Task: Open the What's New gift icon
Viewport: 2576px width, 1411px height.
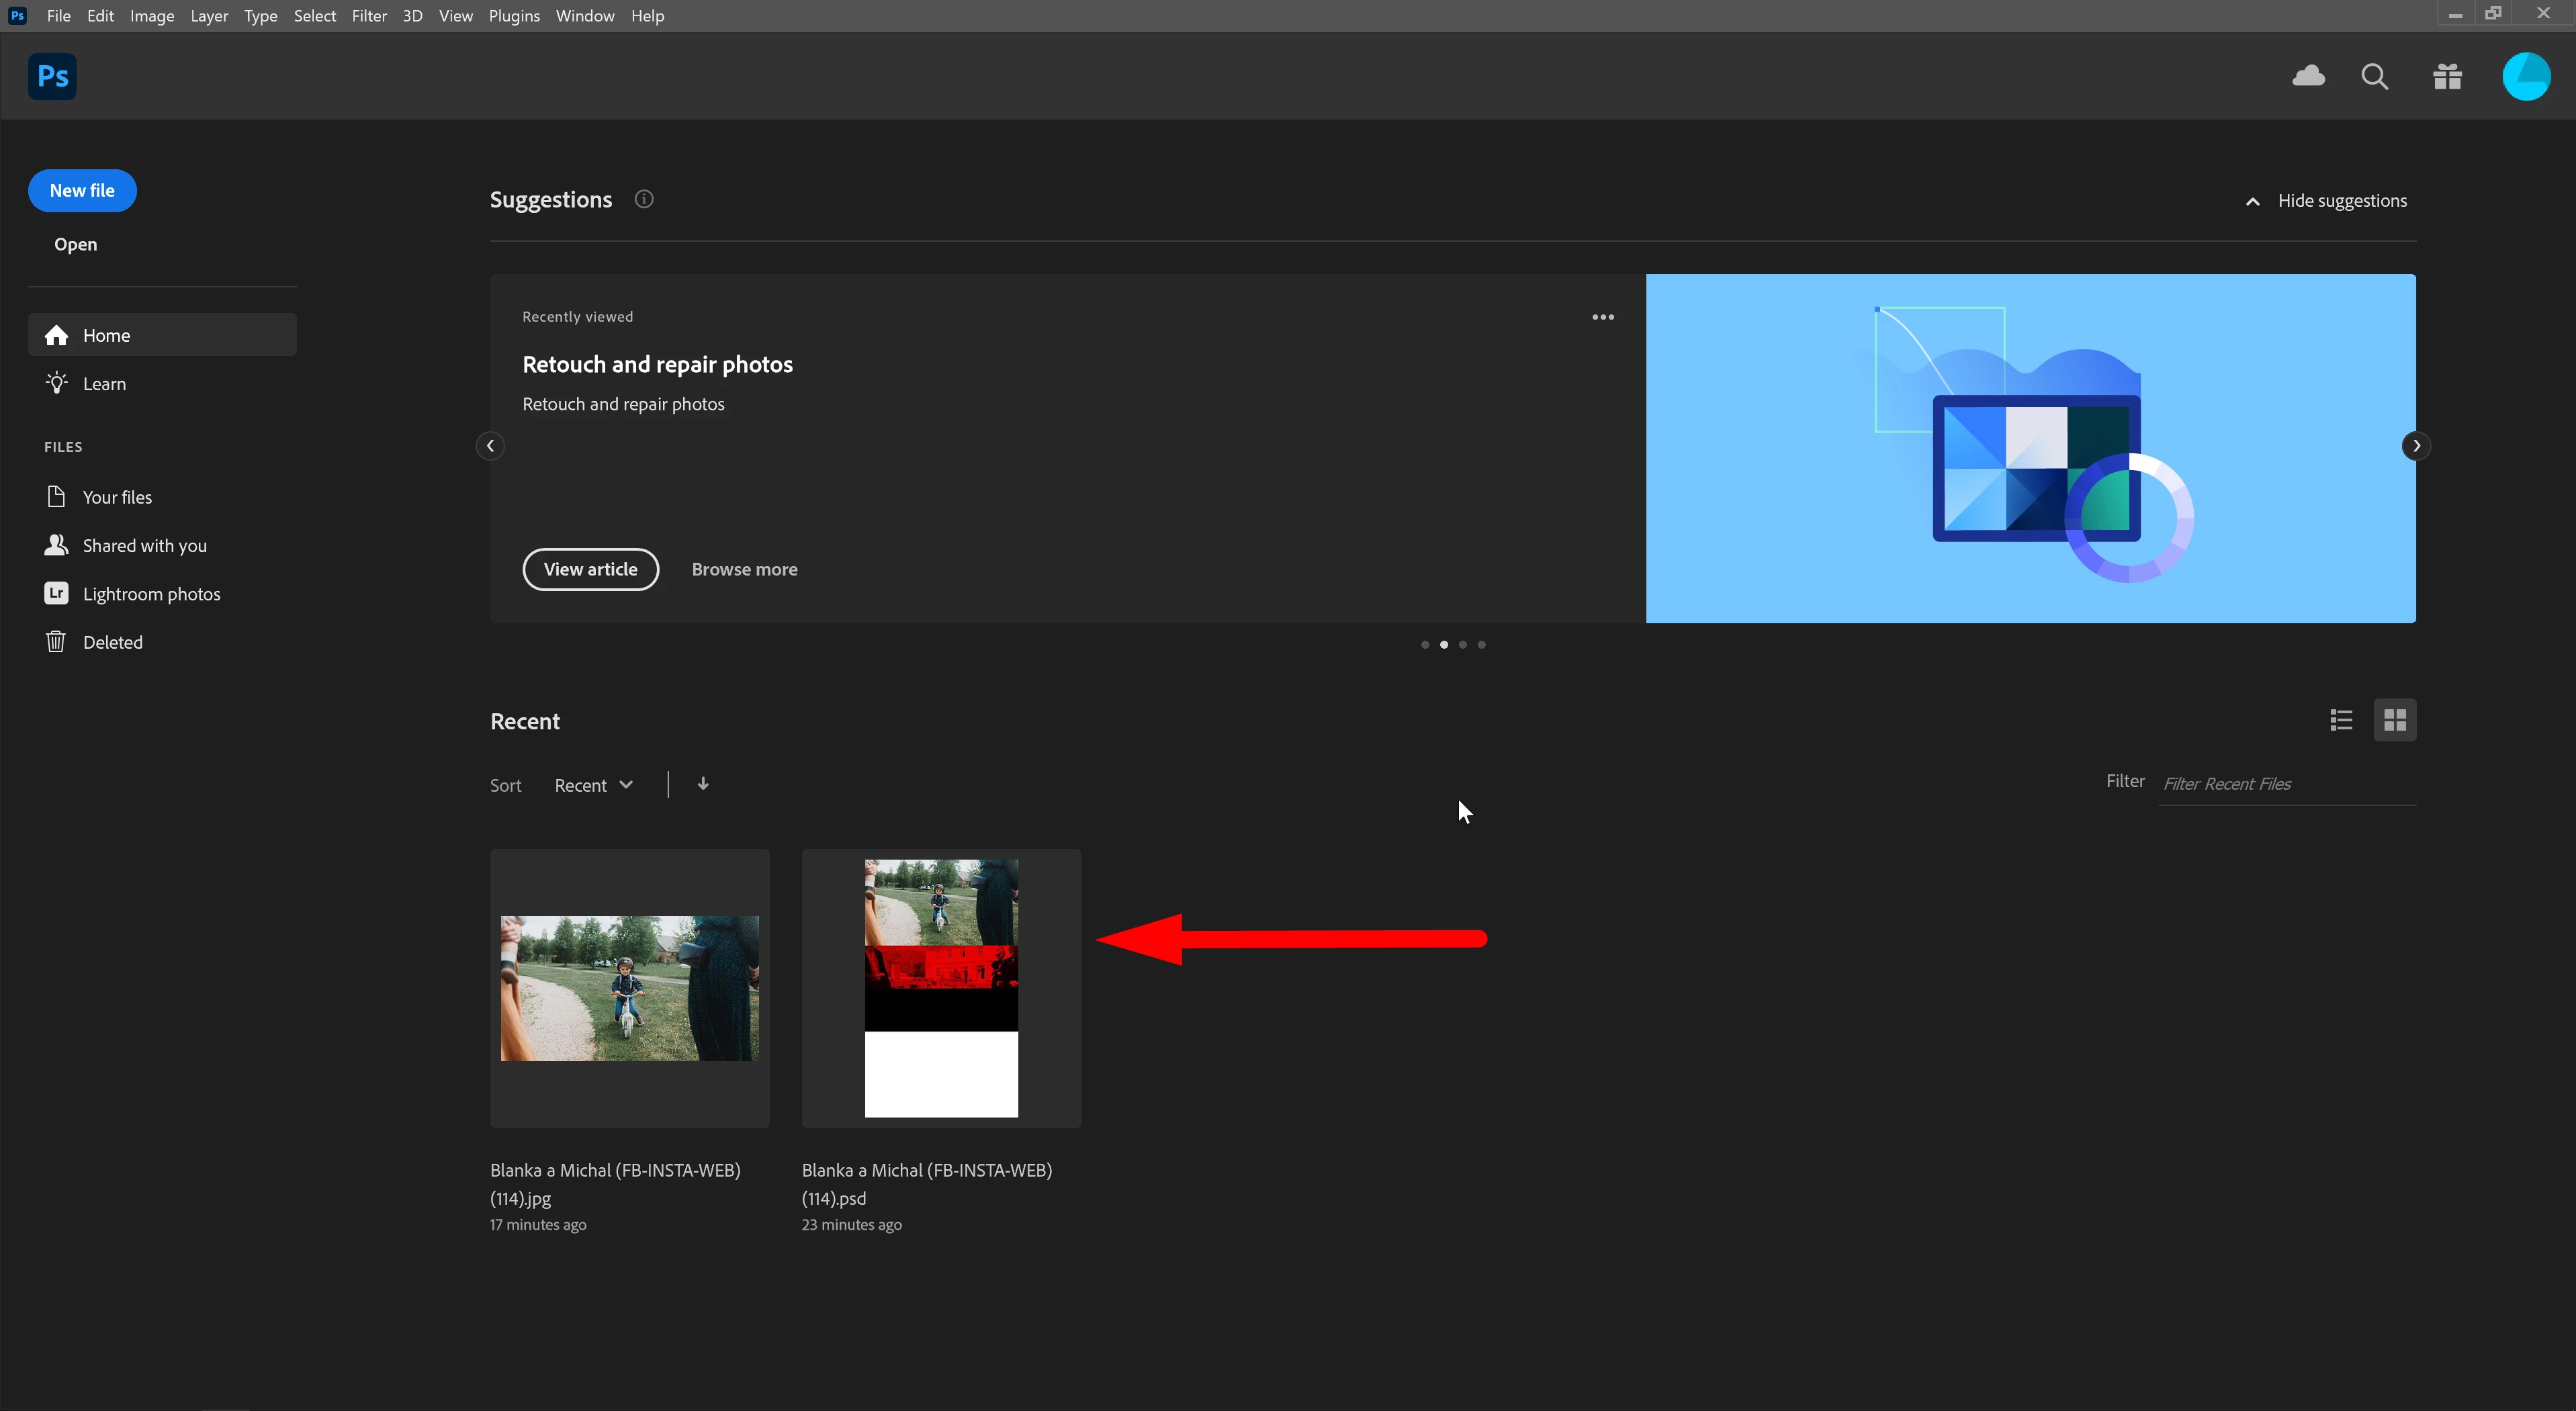Action: point(2447,77)
